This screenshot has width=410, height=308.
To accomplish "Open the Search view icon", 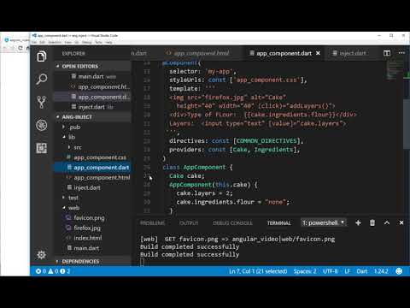I will 42,80.
